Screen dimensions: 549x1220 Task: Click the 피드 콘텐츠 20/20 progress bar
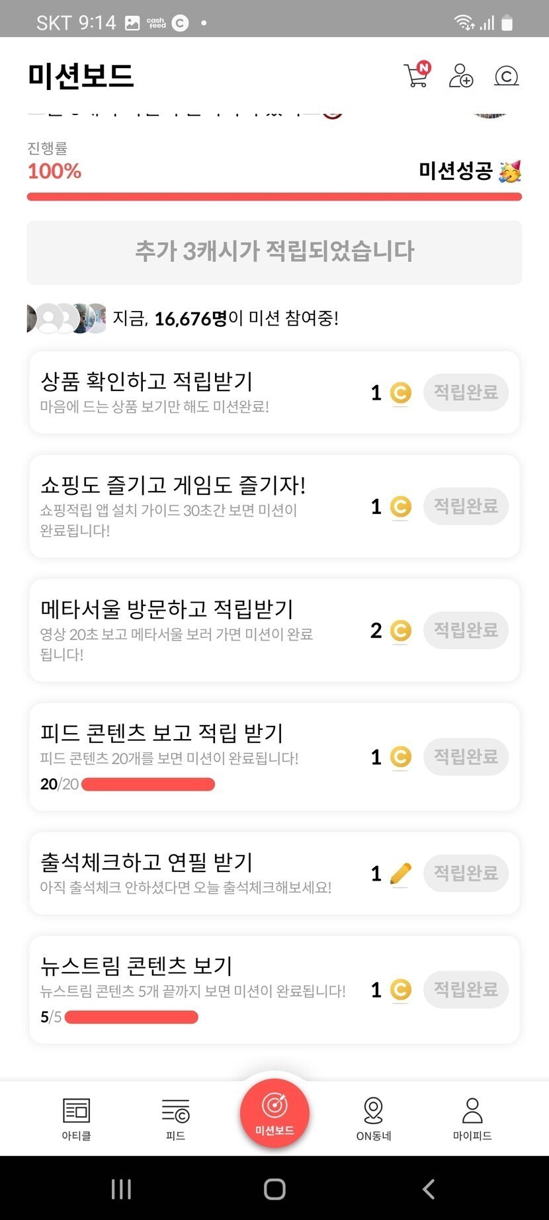click(x=148, y=785)
